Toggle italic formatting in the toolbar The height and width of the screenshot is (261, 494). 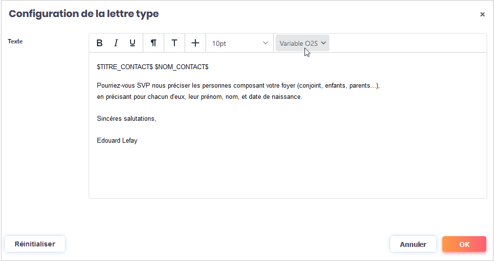point(116,43)
